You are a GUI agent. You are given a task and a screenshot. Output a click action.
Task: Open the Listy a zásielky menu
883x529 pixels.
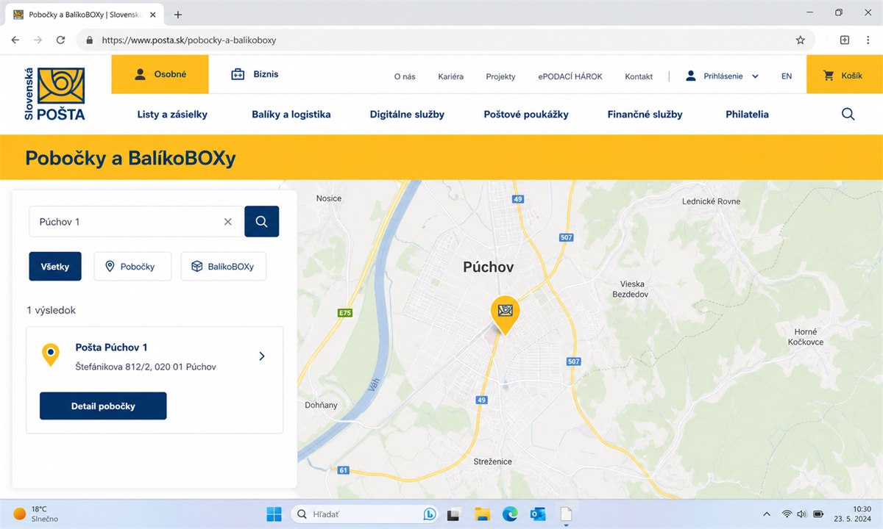172,114
